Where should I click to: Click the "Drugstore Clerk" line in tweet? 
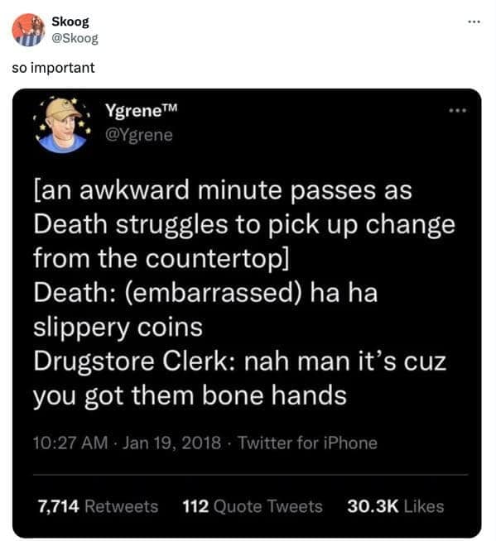click(239, 361)
